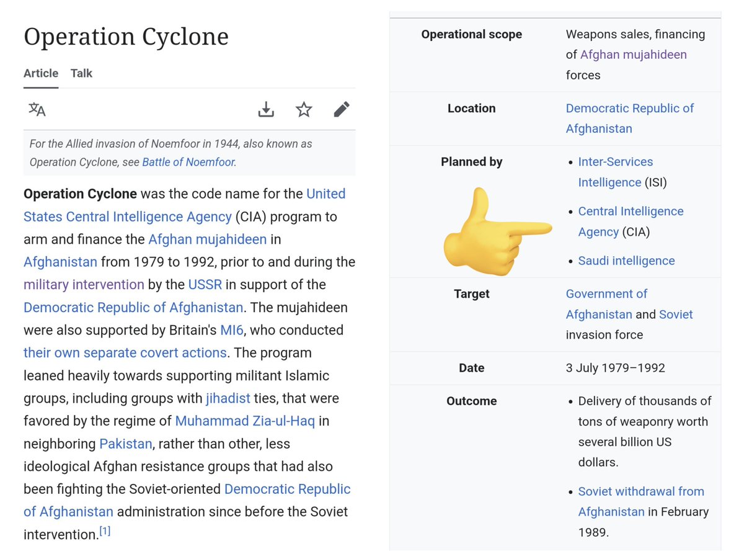Screen dimensions: 744x559
Task: Open Central Intelligence Agency link in Planned by list
Action: 631,221
